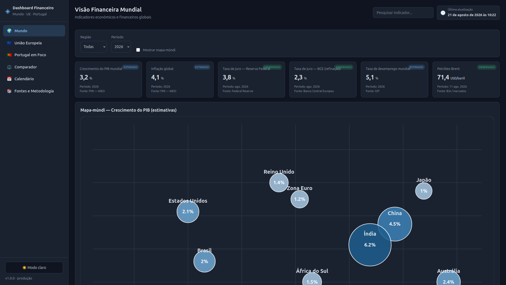Navigate to Calendário

(34, 79)
